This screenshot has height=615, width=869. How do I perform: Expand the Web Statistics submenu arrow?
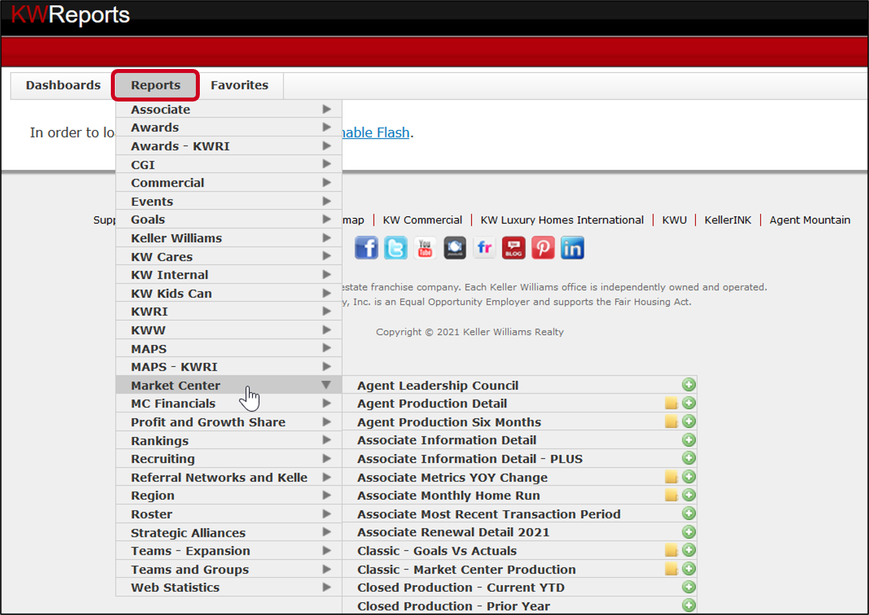coord(327,587)
